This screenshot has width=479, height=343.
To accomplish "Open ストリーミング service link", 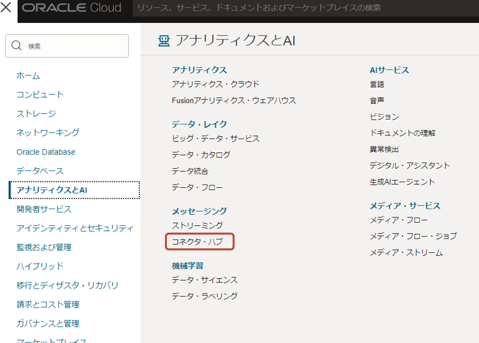I will (x=197, y=225).
